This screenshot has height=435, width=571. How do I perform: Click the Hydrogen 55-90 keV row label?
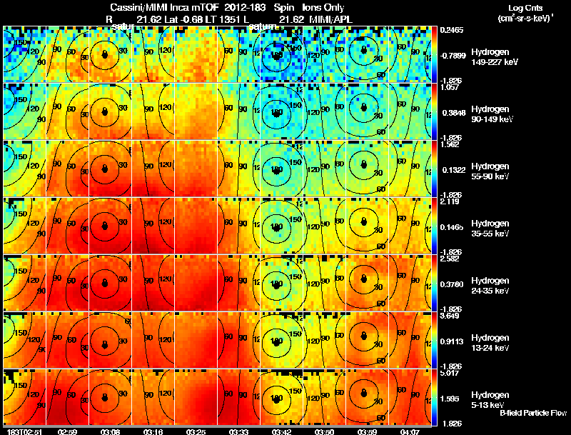pyautogui.click(x=490, y=171)
